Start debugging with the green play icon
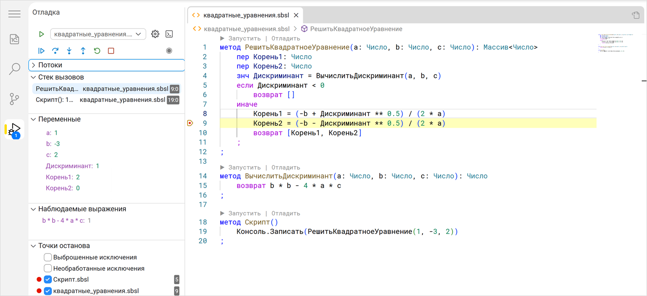Screen dimensions: 647x296 tap(41, 34)
